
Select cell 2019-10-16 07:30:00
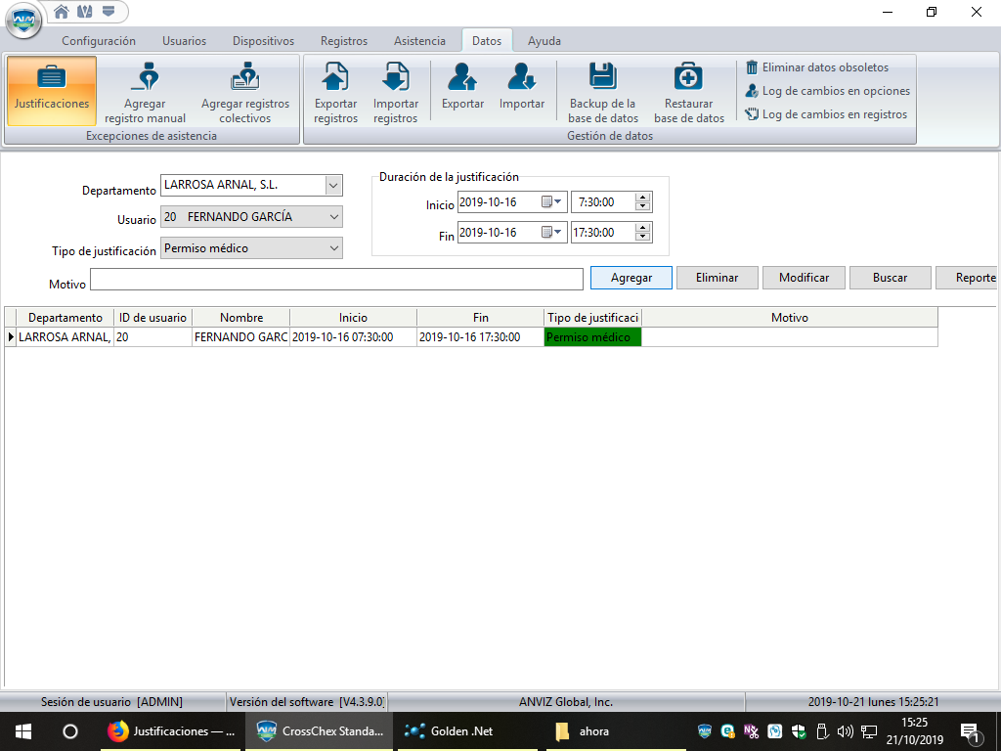(353, 337)
